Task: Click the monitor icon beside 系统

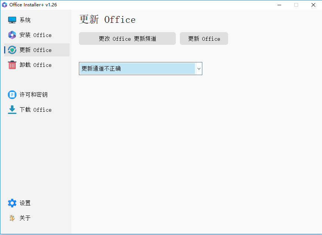Action: tap(12, 20)
